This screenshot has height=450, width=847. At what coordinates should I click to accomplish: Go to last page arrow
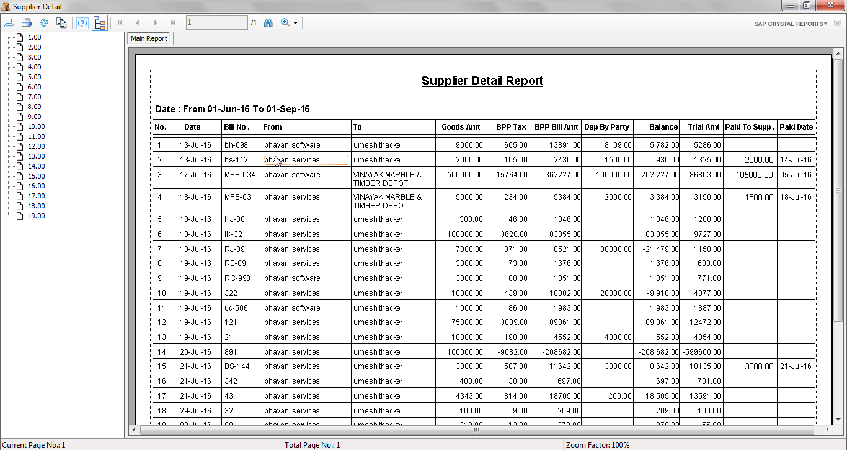tap(172, 23)
